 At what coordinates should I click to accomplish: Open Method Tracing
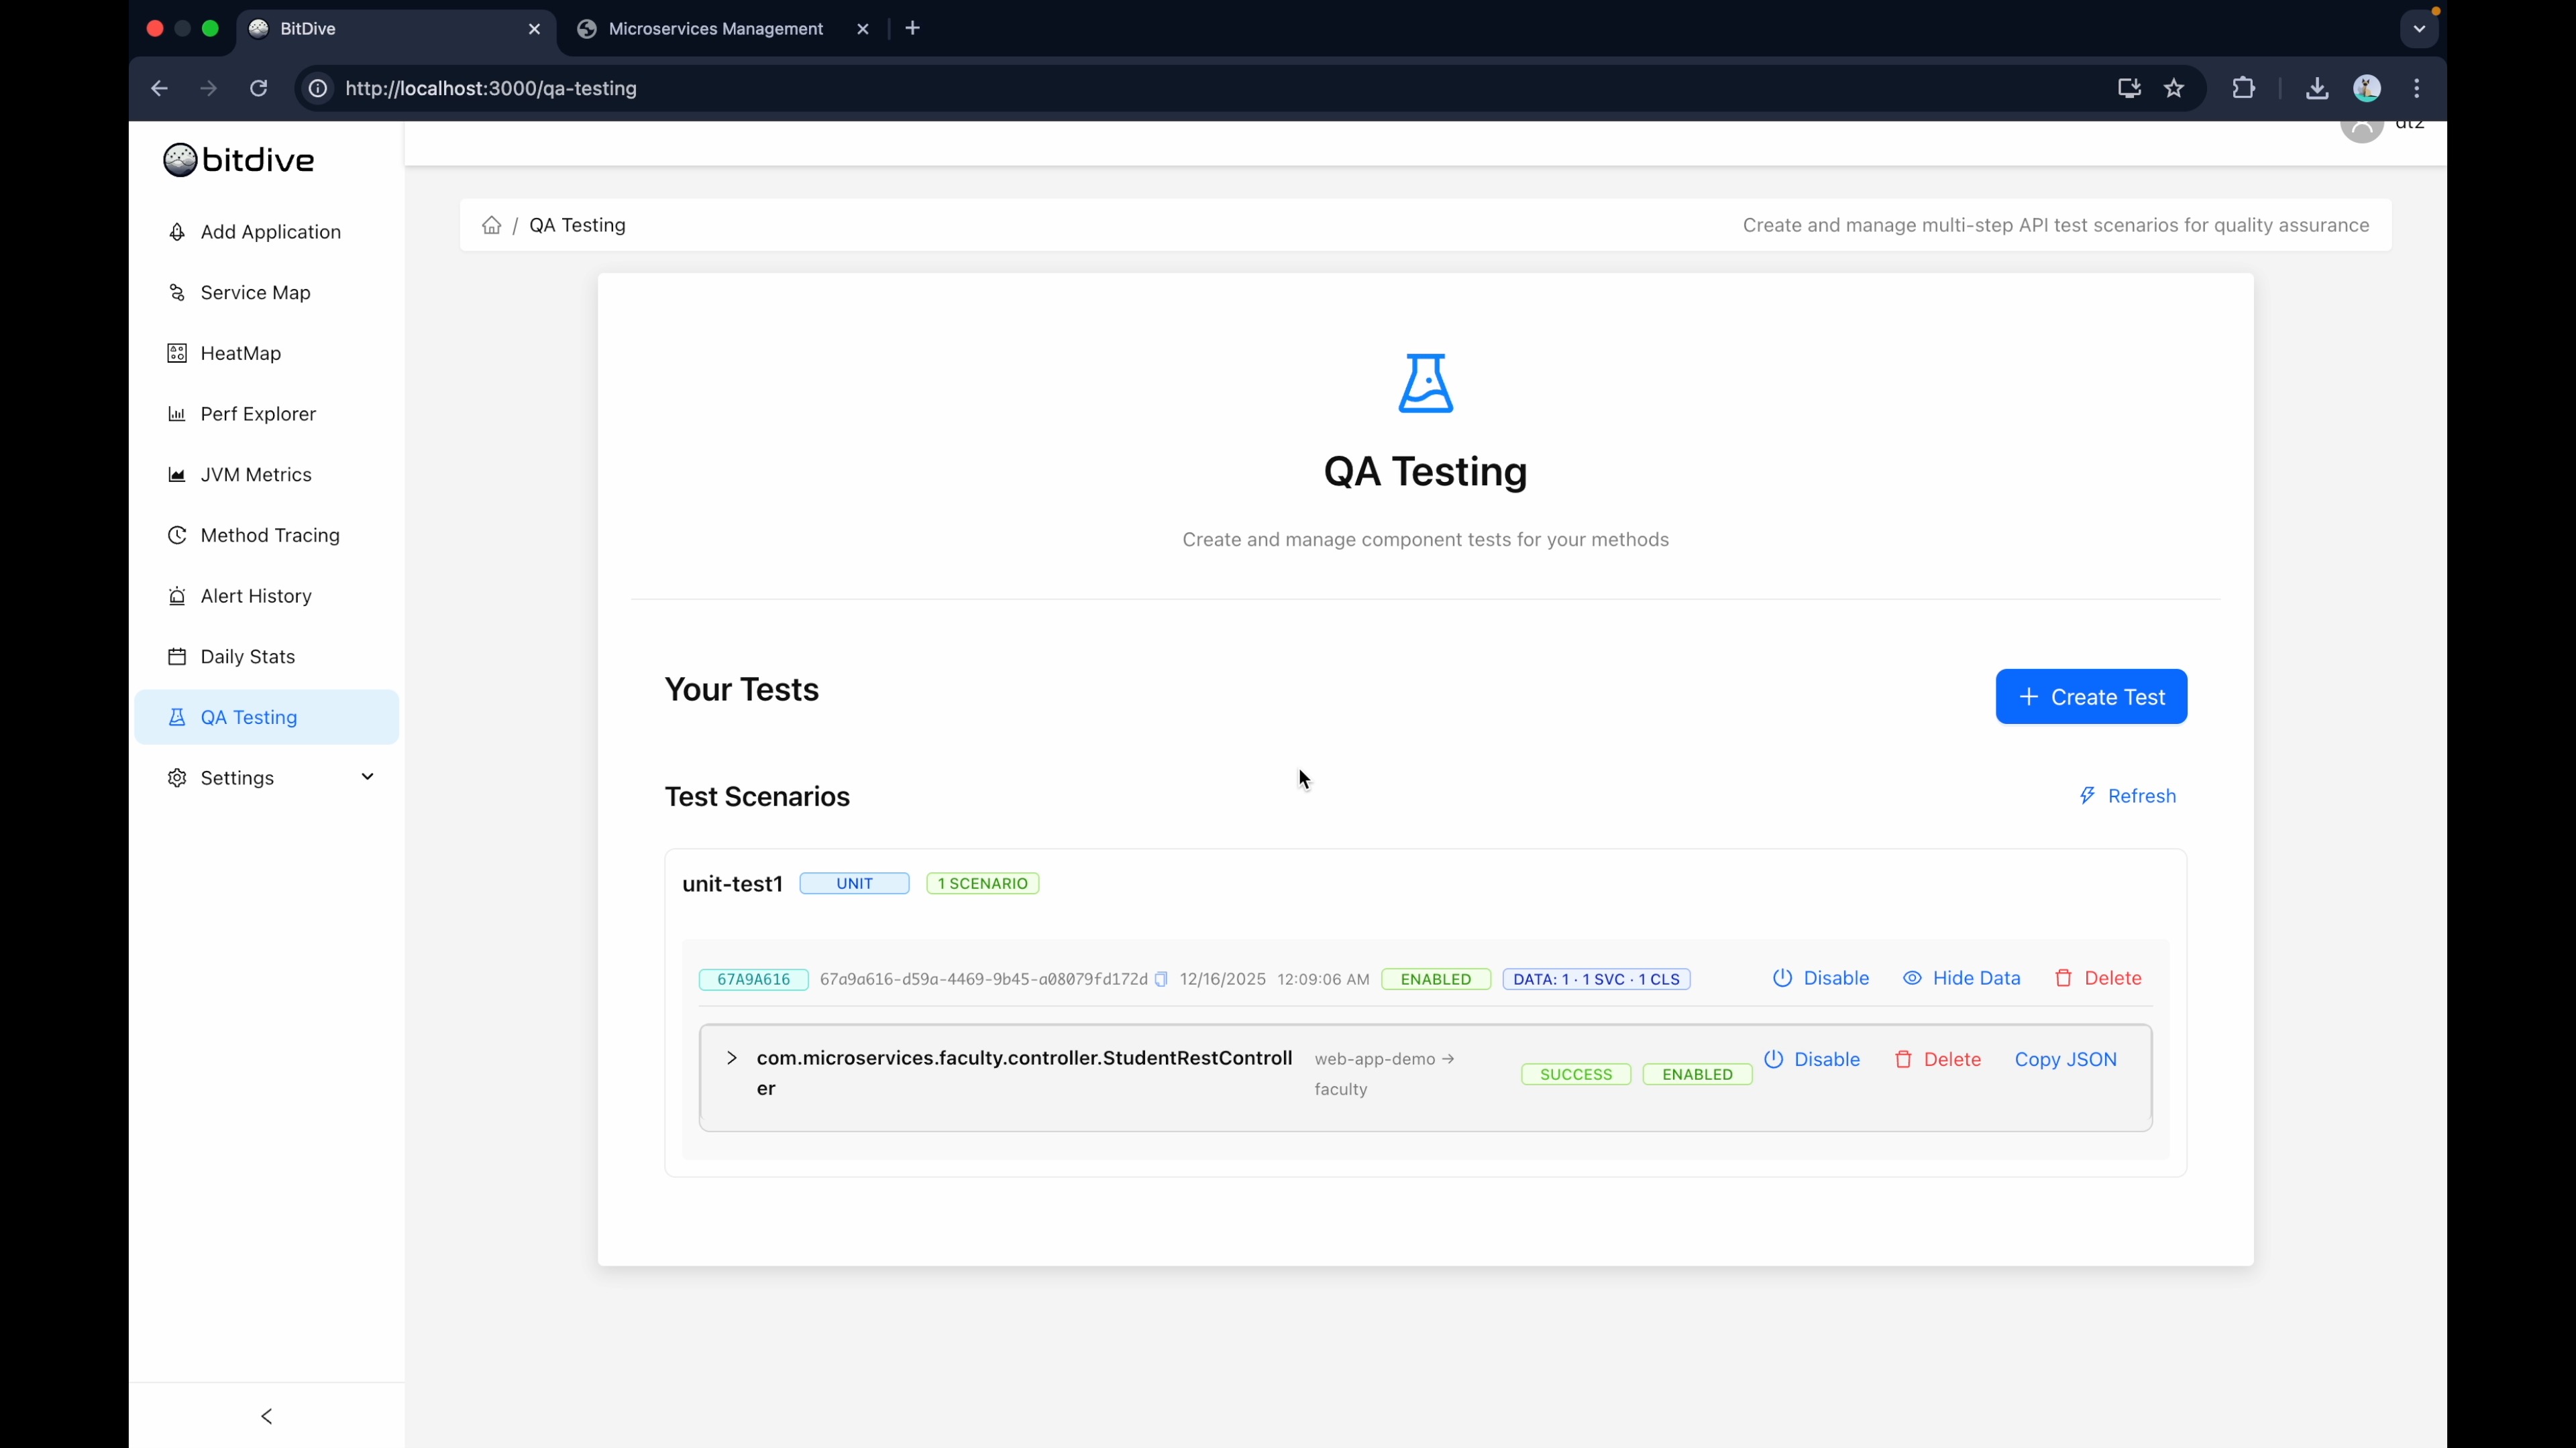[x=269, y=535]
